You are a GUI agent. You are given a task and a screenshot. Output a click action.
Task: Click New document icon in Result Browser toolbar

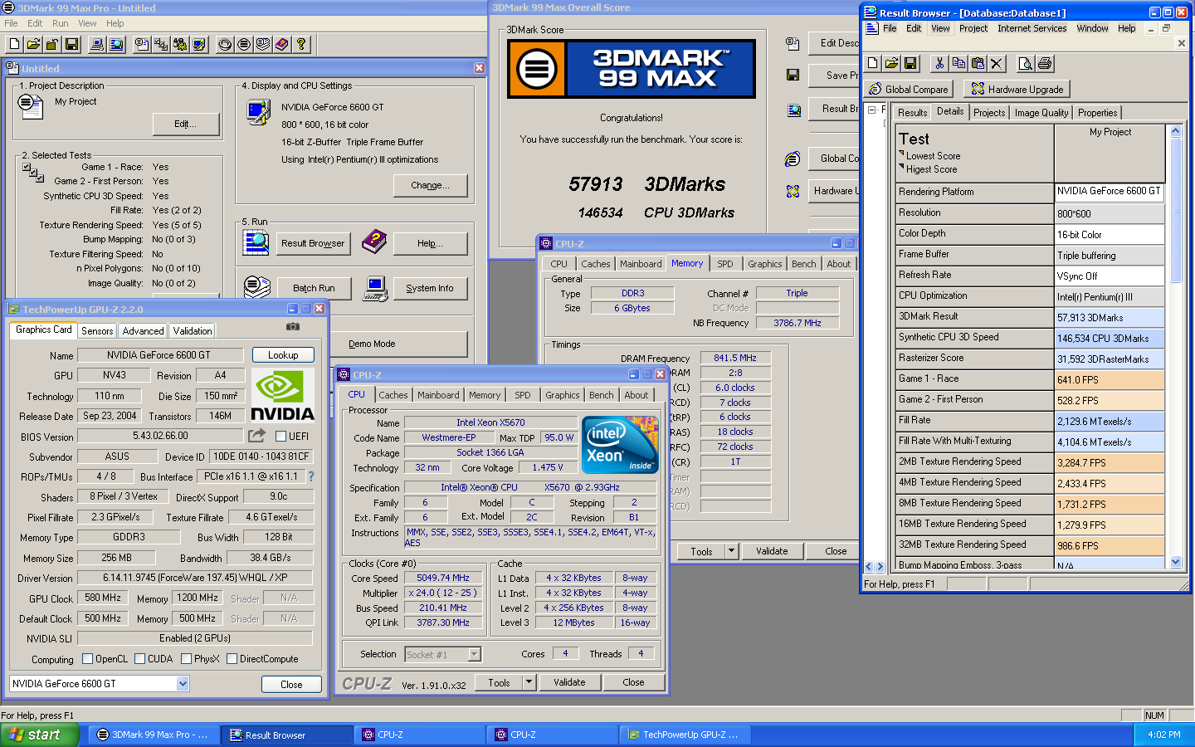(873, 63)
